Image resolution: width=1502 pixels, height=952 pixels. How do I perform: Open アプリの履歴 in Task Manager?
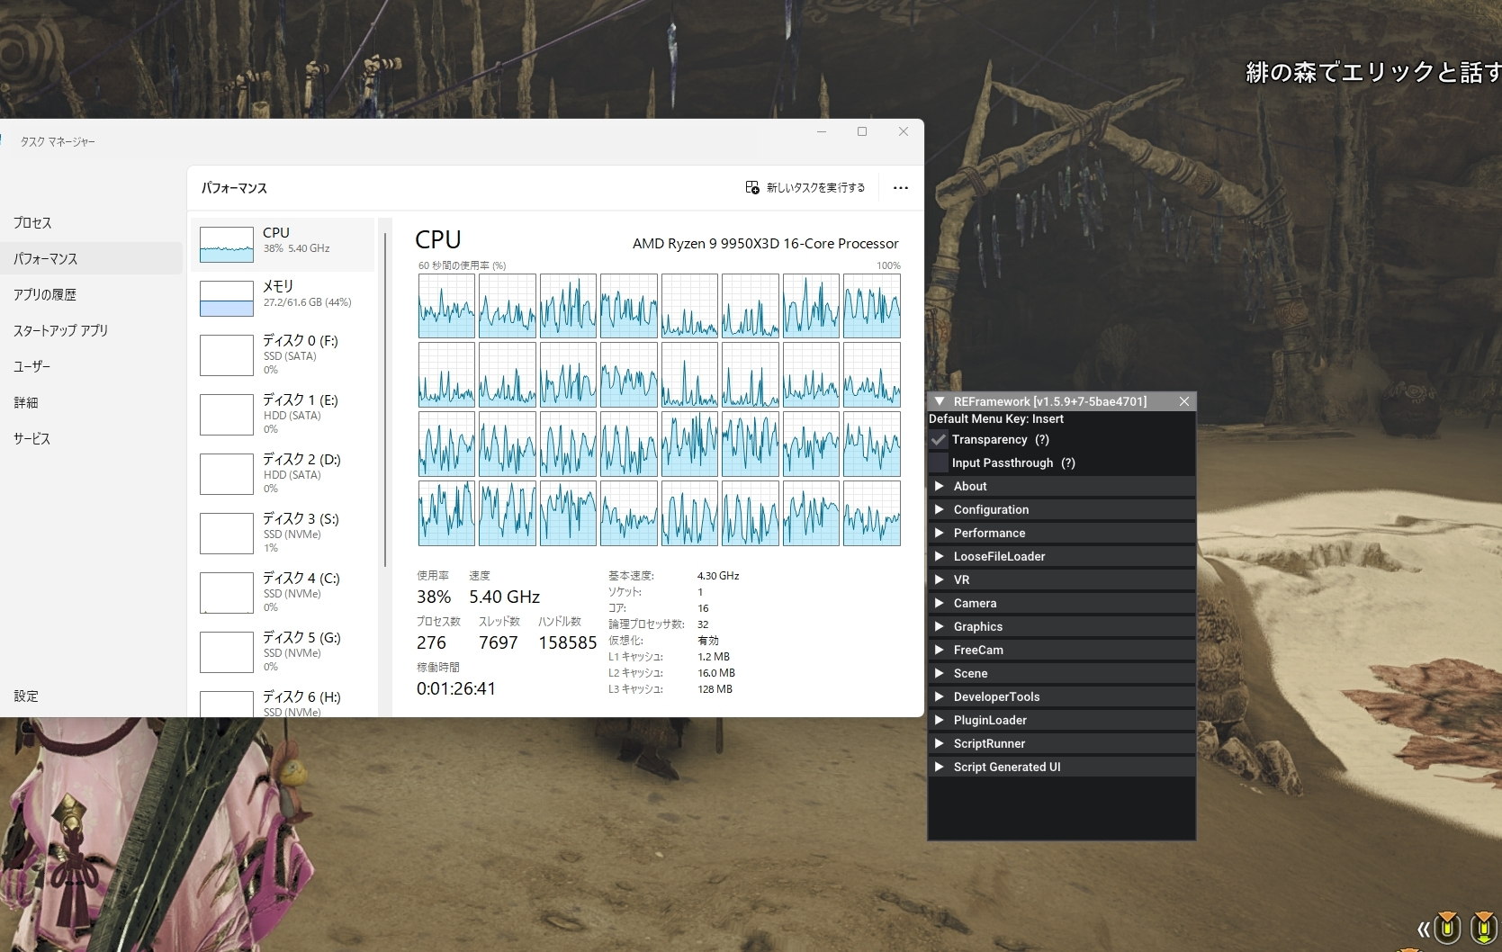(x=90, y=294)
